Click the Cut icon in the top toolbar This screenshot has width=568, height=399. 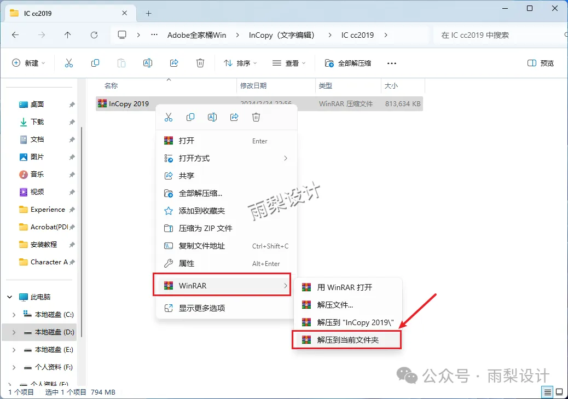[69, 63]
